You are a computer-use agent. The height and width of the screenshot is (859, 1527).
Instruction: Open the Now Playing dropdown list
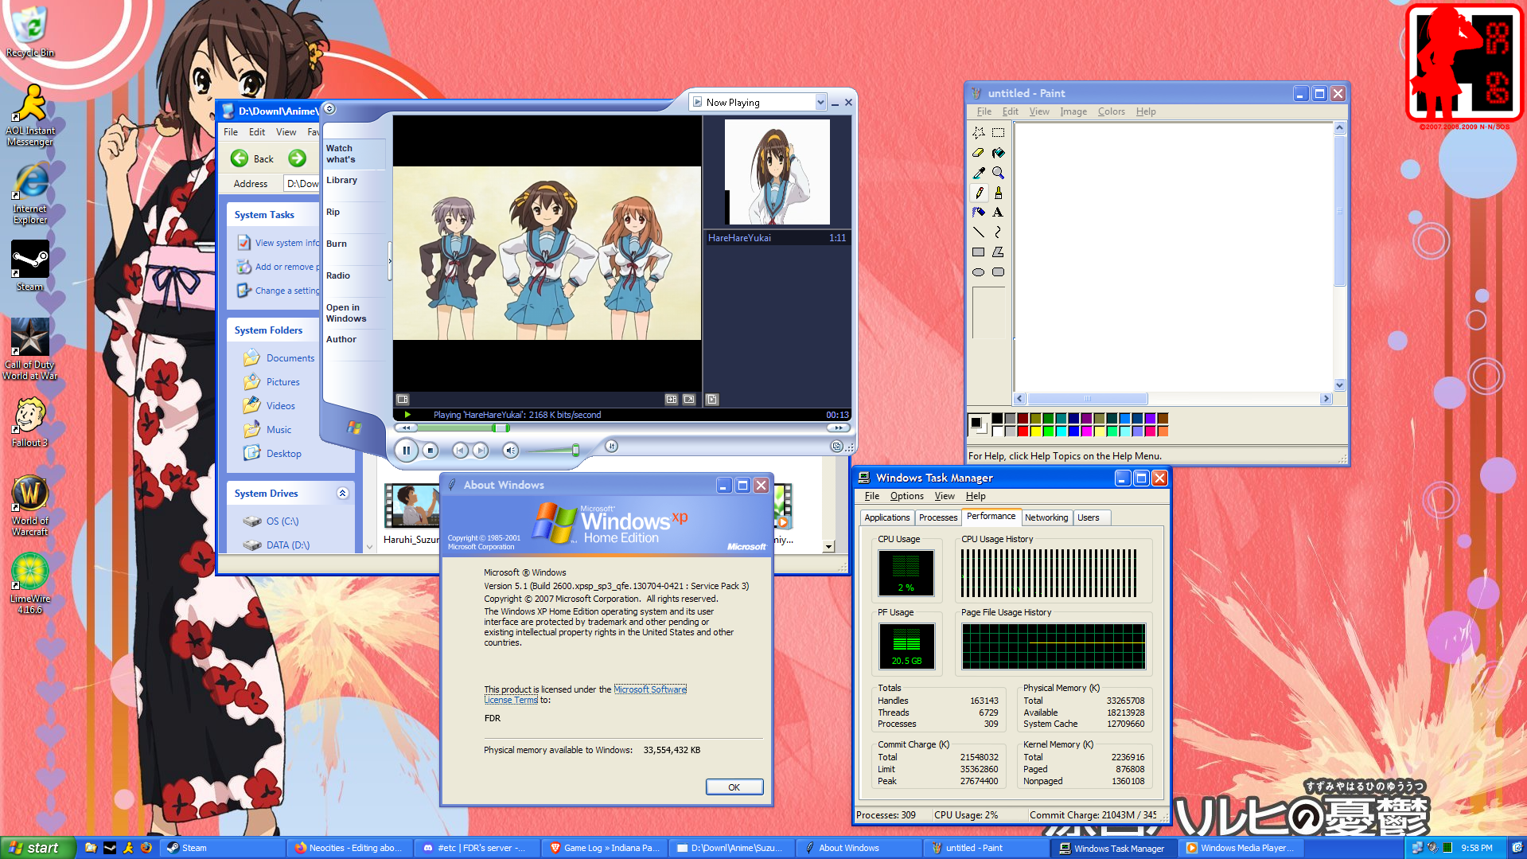click(x=820, y=102)
